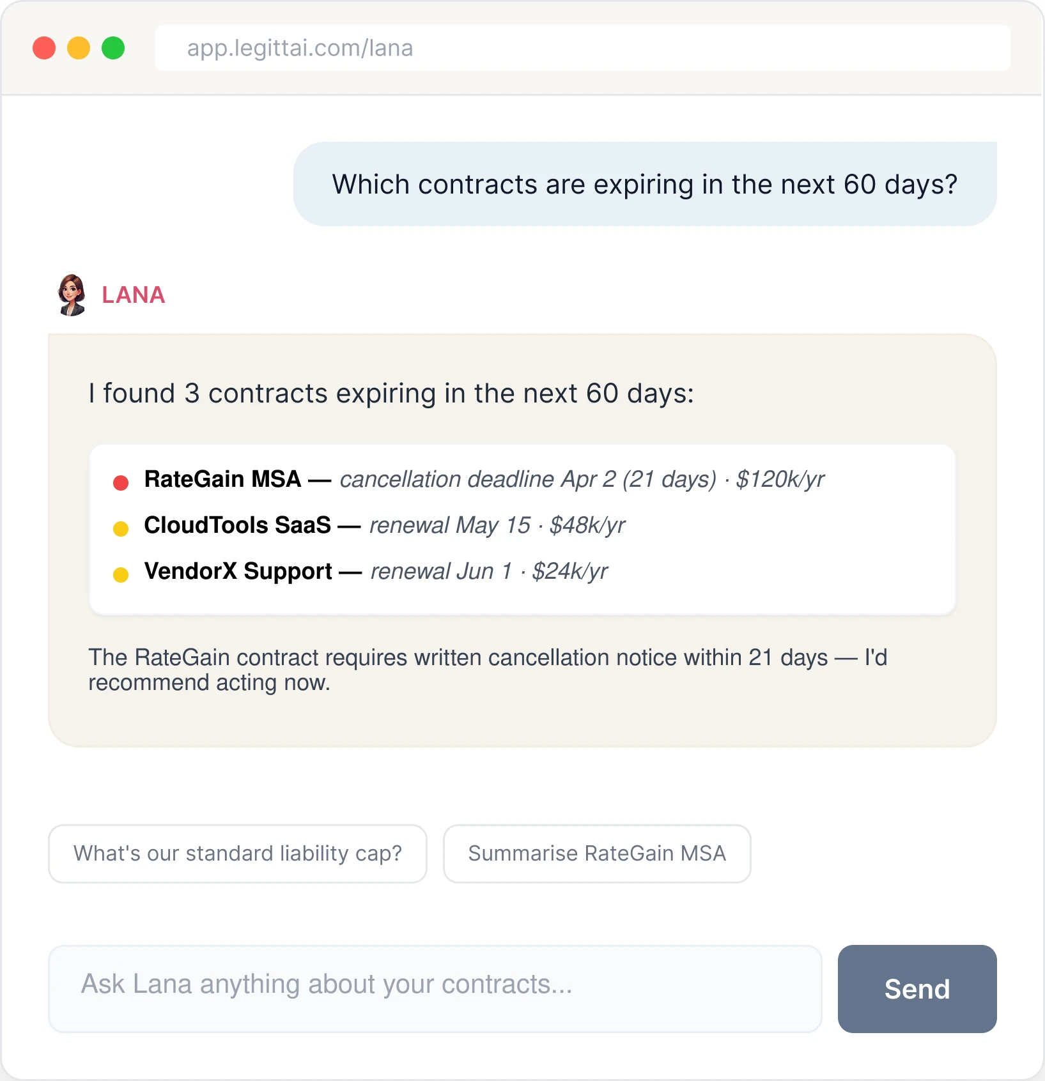
Task: Click the app.legittai.com/lana address bar
Action: point(582,48)
